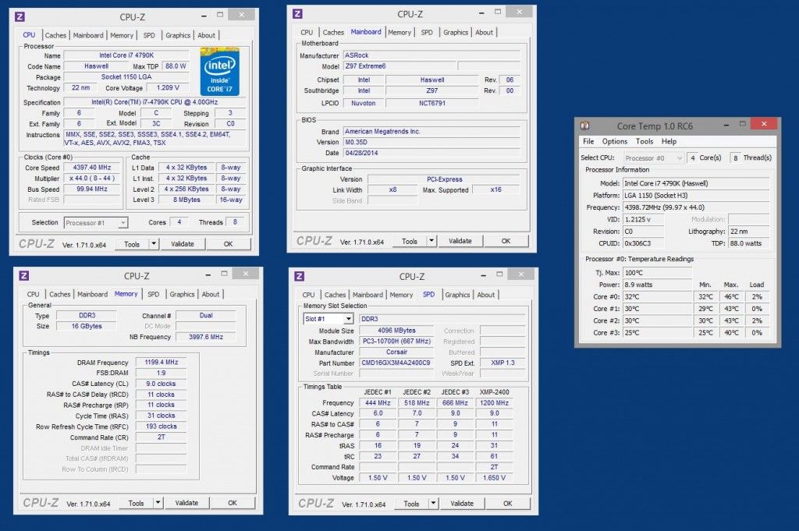Click the Tools button in the Memory window
The image size is (799, 531).
click(x=136, y=503)
